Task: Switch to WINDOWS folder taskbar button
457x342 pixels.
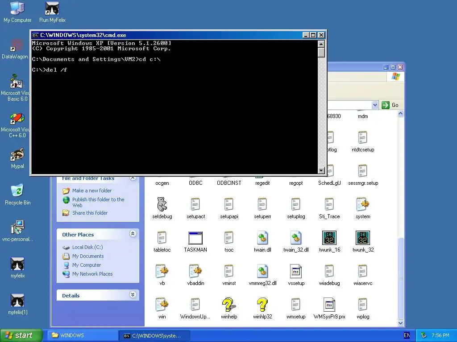Action: (83, 336)
